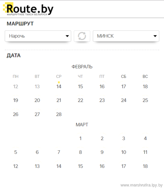Select Sunday February 18
Image resolution: width=164 pixels, height=188 pixels.
click(x=145, y=86)
